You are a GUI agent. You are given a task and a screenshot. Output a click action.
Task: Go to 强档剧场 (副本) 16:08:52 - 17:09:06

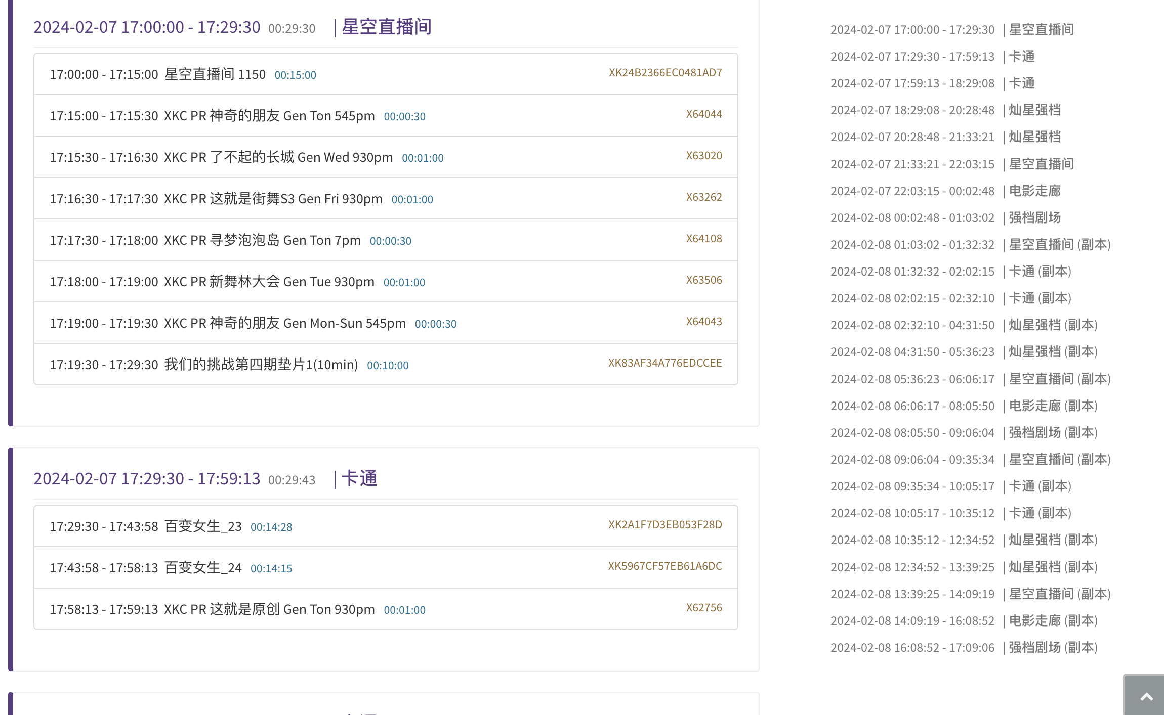(x=964, y=648)
